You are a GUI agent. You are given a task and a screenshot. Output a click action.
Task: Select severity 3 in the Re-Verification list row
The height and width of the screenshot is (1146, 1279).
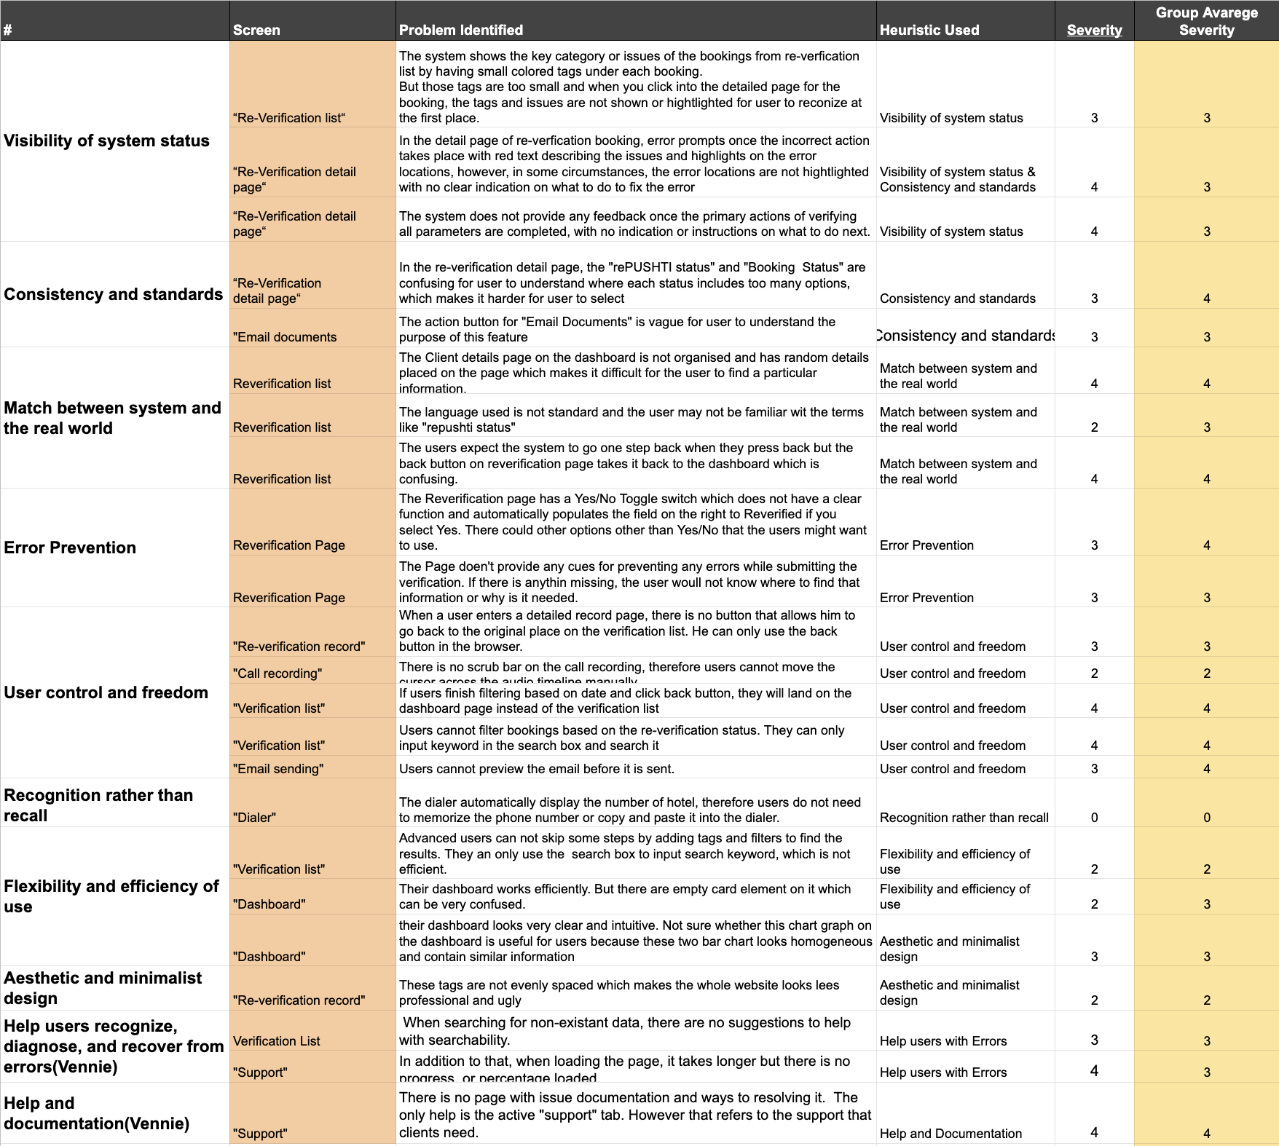click(x=1094, y=84)
